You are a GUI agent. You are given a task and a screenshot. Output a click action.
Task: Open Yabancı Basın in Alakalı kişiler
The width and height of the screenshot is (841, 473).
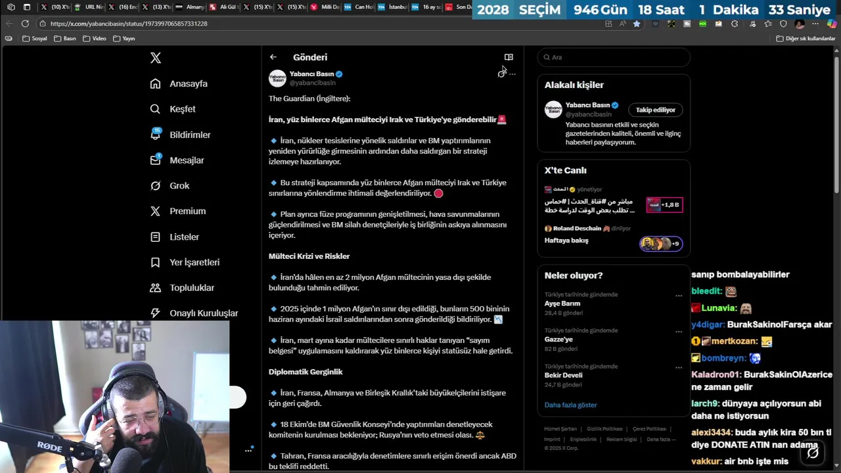pos(587,105)
